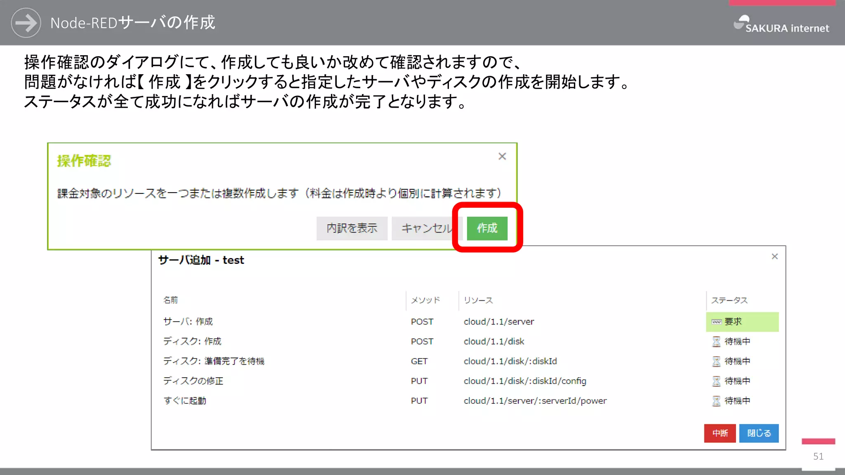The width and height of the screenshot is (845, 475).
Task: Click the green 作成 button
Action: coord(487,228)
